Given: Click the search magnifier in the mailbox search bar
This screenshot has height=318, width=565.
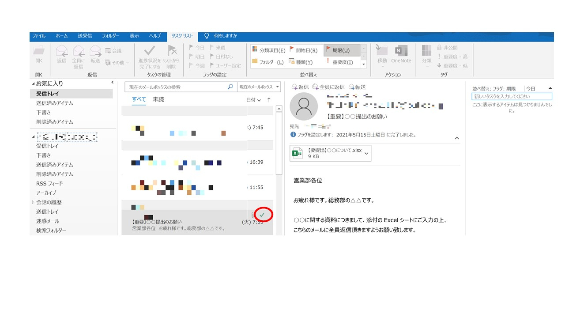Looking at the screenshot, I should 230,87.
